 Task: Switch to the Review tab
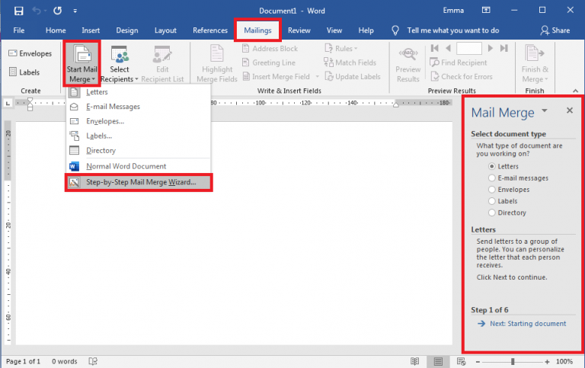[299, 30]
